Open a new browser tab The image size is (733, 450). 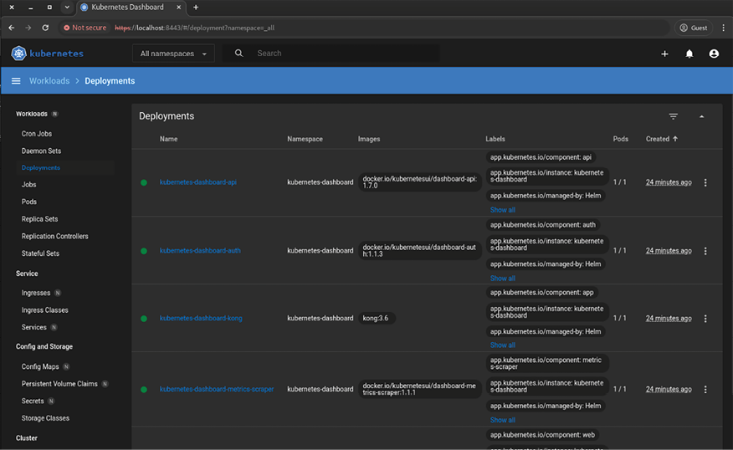pyautogui.click(x=196, y=7)
